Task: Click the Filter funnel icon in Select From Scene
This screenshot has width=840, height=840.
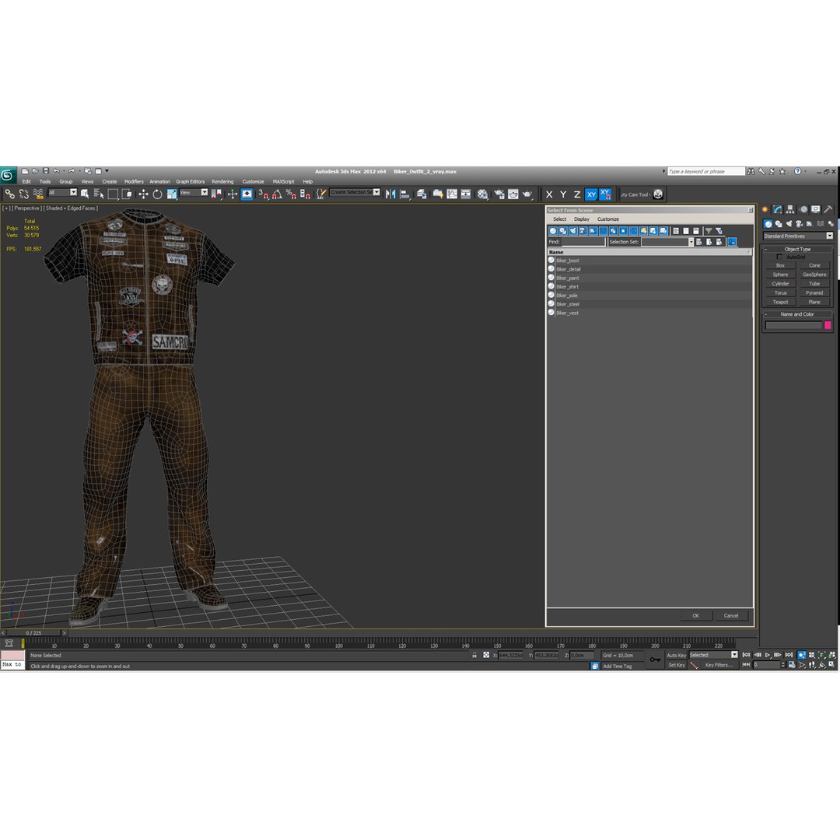Action: (x=709, y=231)
